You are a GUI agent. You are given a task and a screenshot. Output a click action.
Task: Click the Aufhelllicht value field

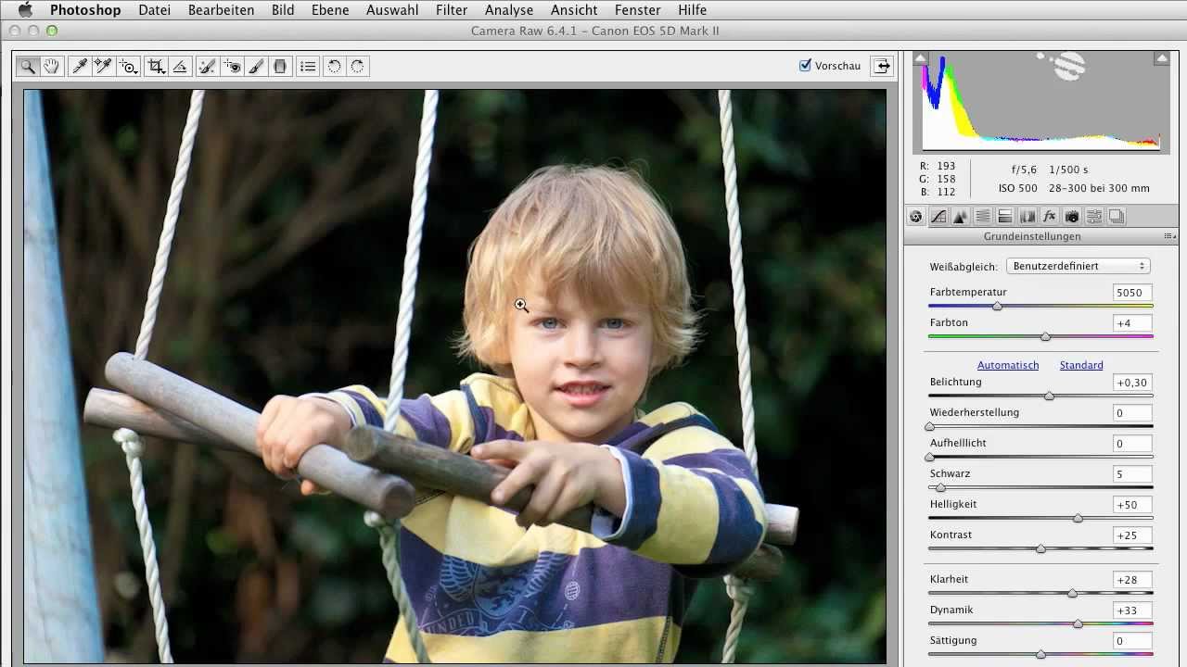click(x=1132, y=444)
